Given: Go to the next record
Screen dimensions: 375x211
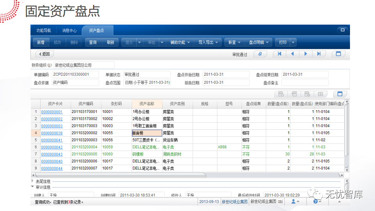Looking at the screenshot, I should point(305,54).
